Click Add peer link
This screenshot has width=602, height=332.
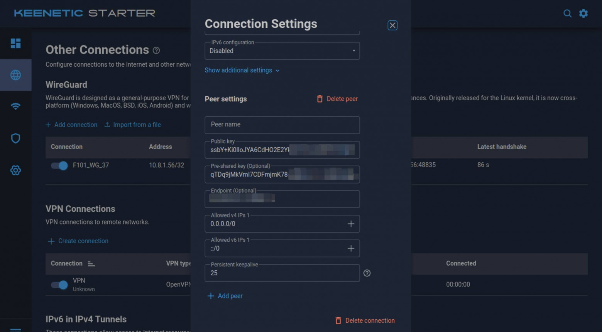(x=225, y=296)
